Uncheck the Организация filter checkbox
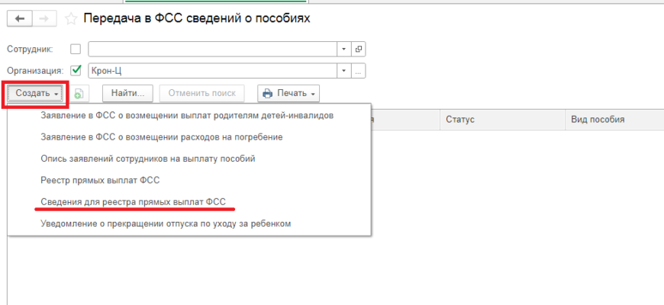The height and width of the screenshot is (305, 664). point(76,70)
